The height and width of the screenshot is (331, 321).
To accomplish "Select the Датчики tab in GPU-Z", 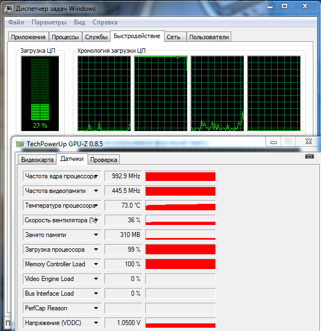I will click(72, 159).
